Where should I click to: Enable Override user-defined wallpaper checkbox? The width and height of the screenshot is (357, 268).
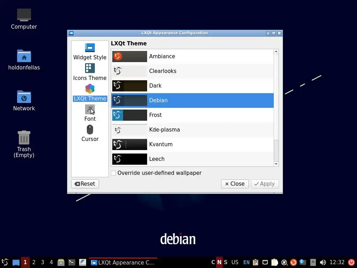click(113, 173)
